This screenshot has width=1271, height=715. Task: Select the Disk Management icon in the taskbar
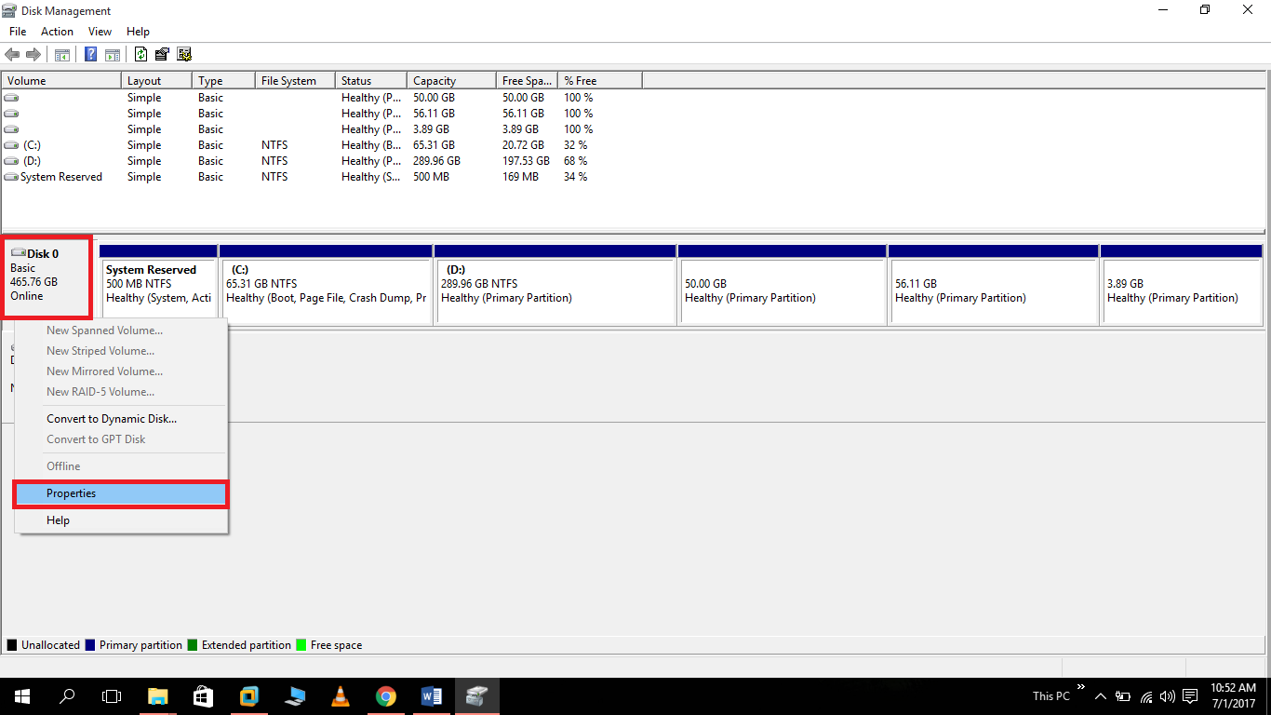coord(476,695)
